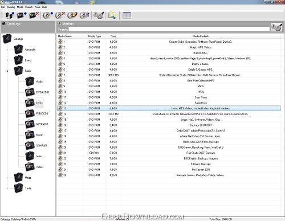Click the add catalog toolbar icon
This screenshot has height=221, width=285.
[x=10, y=15]
